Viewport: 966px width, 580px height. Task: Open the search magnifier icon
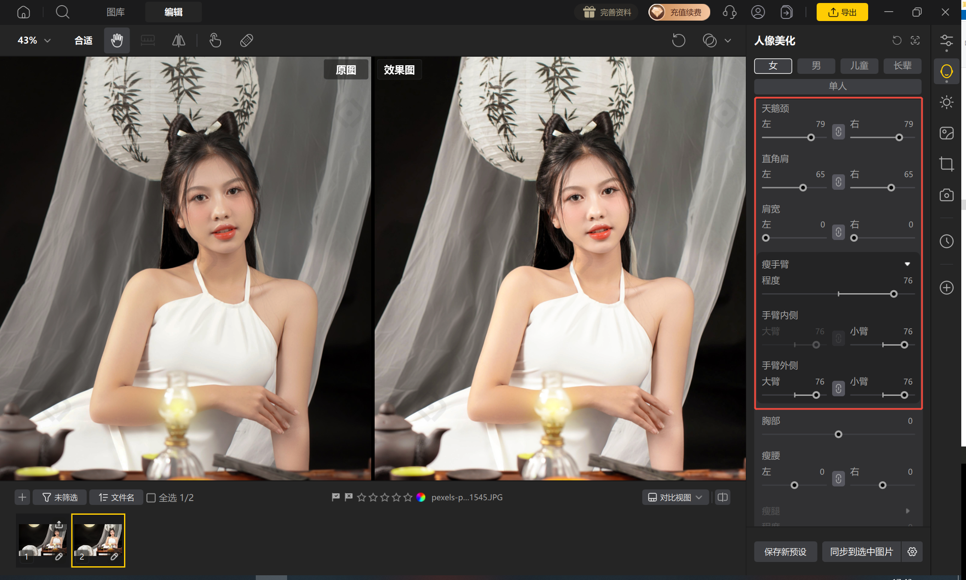pos(63,12)
